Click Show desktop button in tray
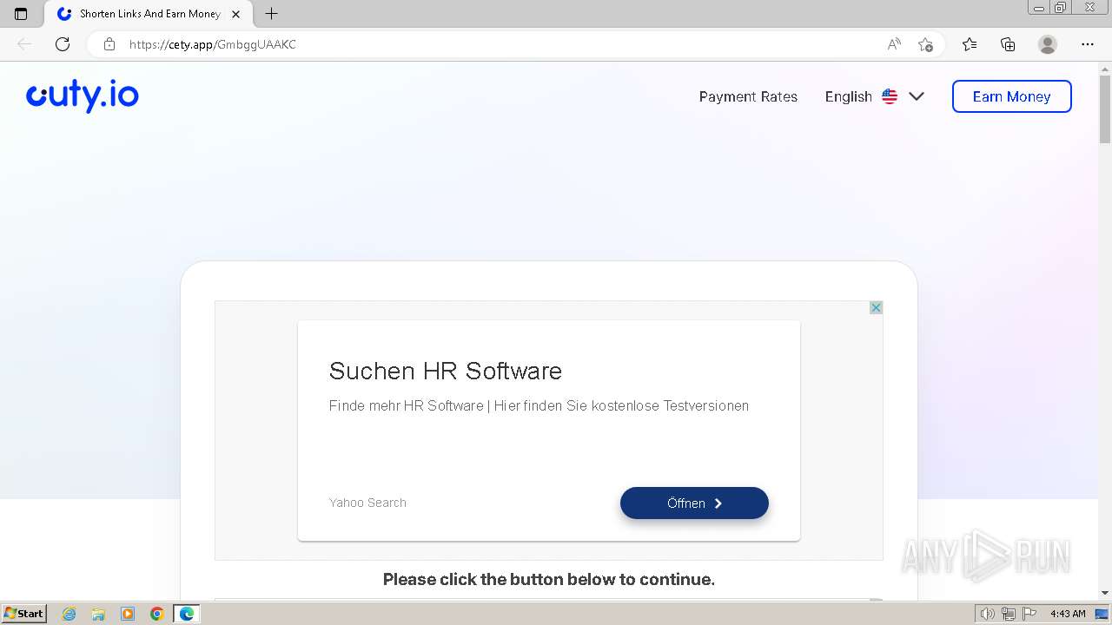The image size is (1112, 625). pos(1102,614)
